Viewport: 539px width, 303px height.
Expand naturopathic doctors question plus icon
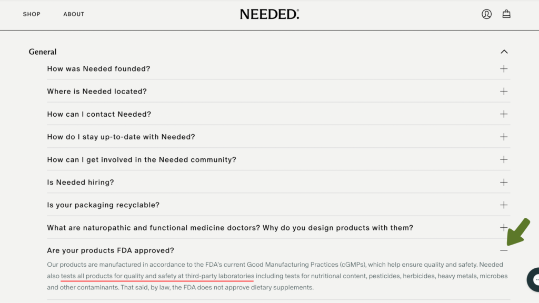[504, 228]
